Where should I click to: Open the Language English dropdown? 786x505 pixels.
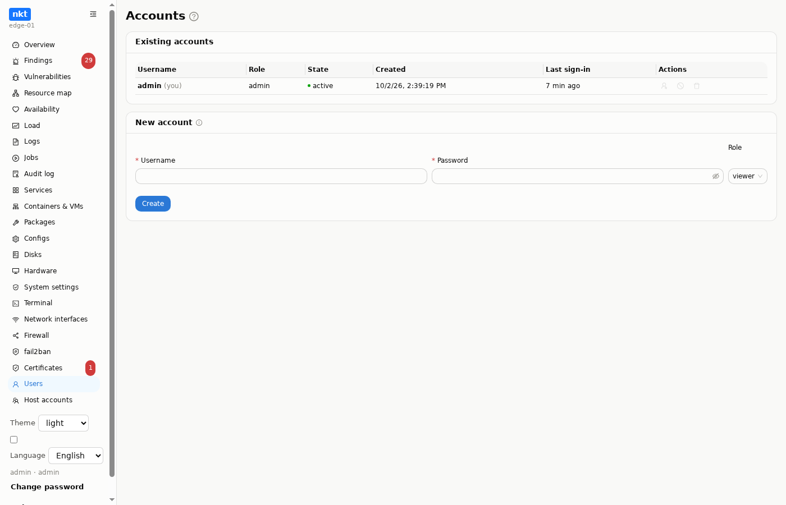pos(76,456)
